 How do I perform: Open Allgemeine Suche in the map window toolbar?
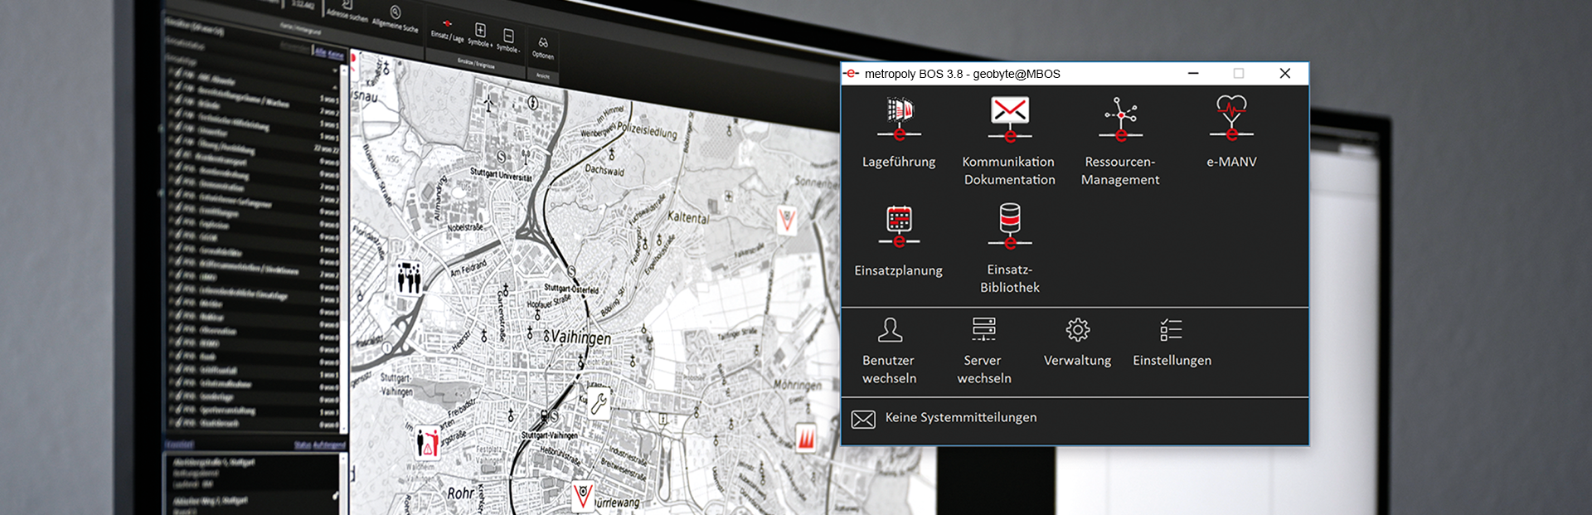pyautogui.click(x=396, y=20)
